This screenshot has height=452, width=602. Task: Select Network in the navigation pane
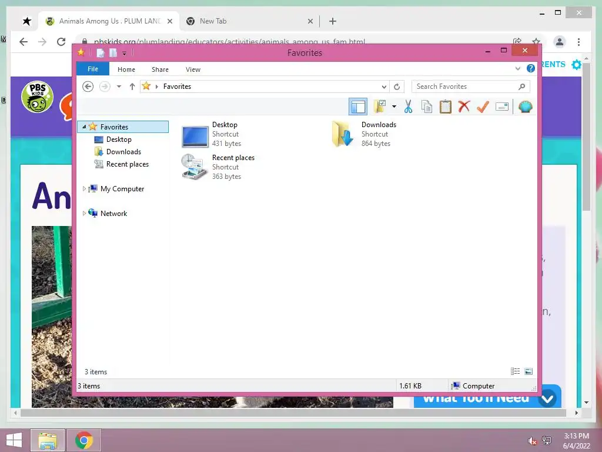113,213
